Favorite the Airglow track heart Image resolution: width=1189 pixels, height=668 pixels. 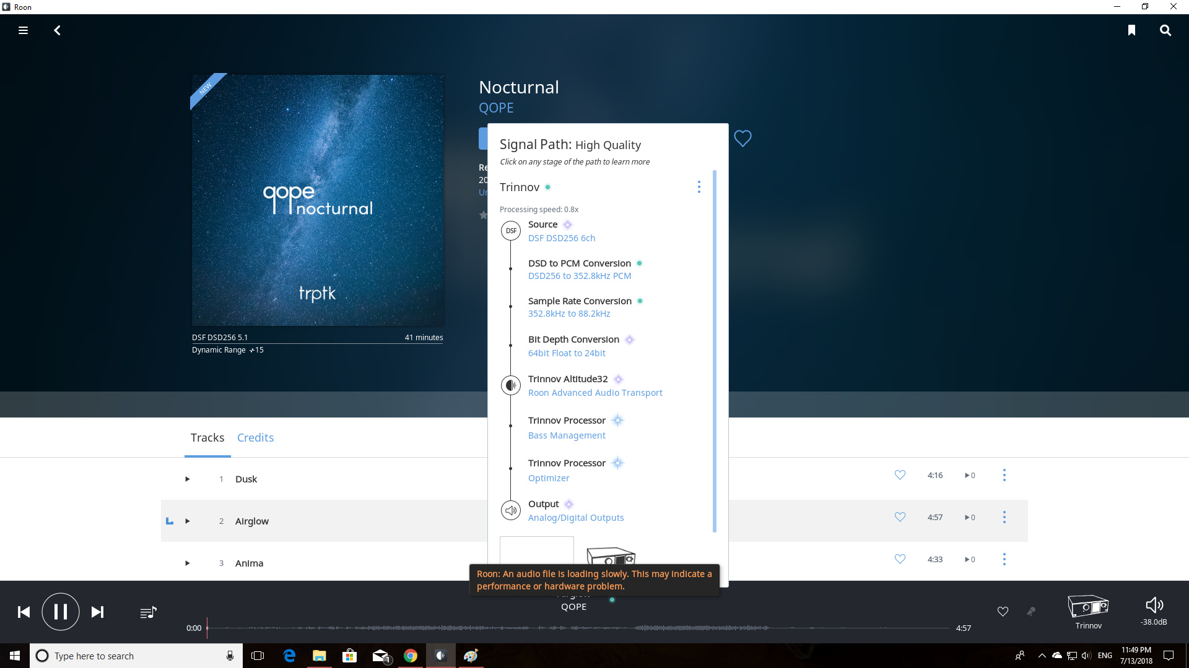900,517
